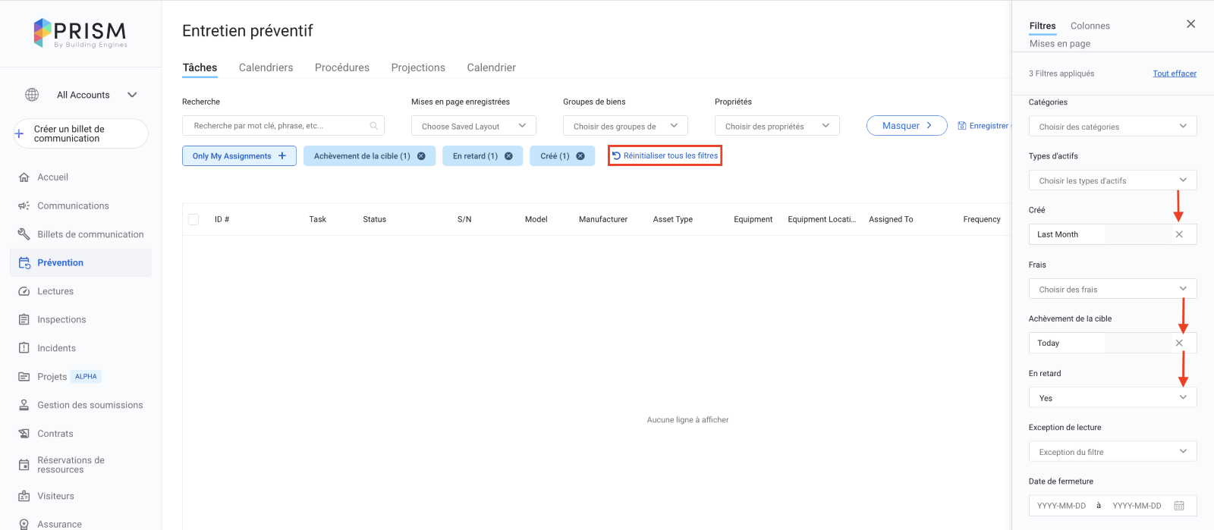Image resolution: width=1214 pixels, height=530 pixels.
Task: Clear the 'Last Month' Créé filter
Action: [1179, 234]
